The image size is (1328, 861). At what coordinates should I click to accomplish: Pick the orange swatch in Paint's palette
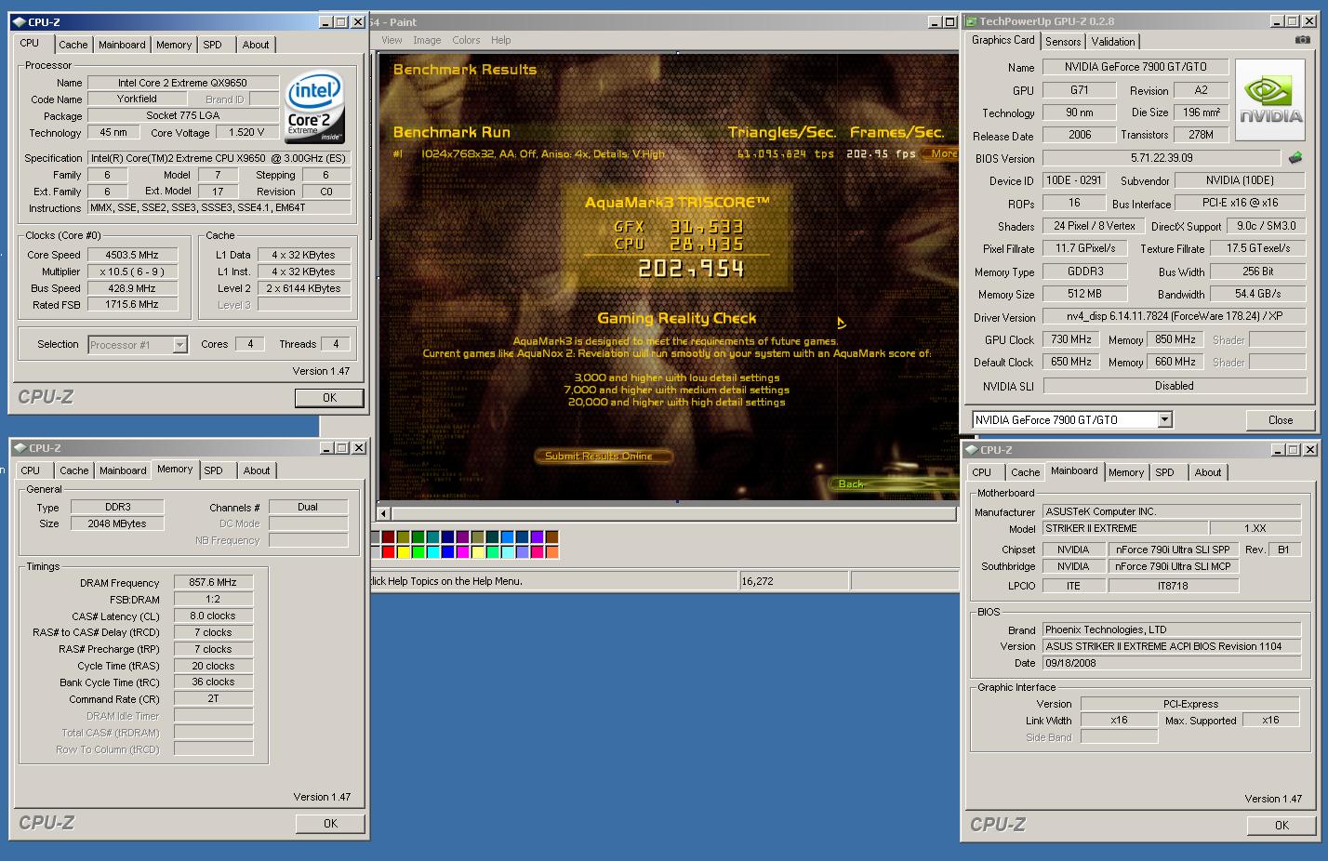[x=551, y=552]
